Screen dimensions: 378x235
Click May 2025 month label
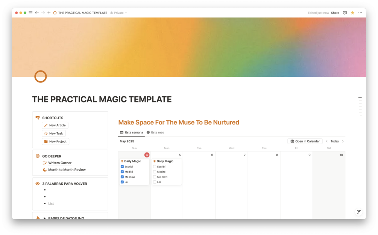[127, 141]
